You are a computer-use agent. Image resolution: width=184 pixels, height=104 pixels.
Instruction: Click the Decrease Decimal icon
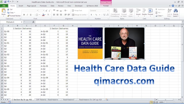pyautogui.click(x=107, y=15)
